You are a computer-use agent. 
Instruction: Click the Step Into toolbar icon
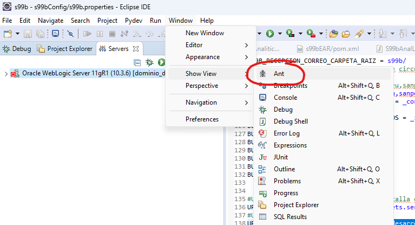click(x=137, y=34)
